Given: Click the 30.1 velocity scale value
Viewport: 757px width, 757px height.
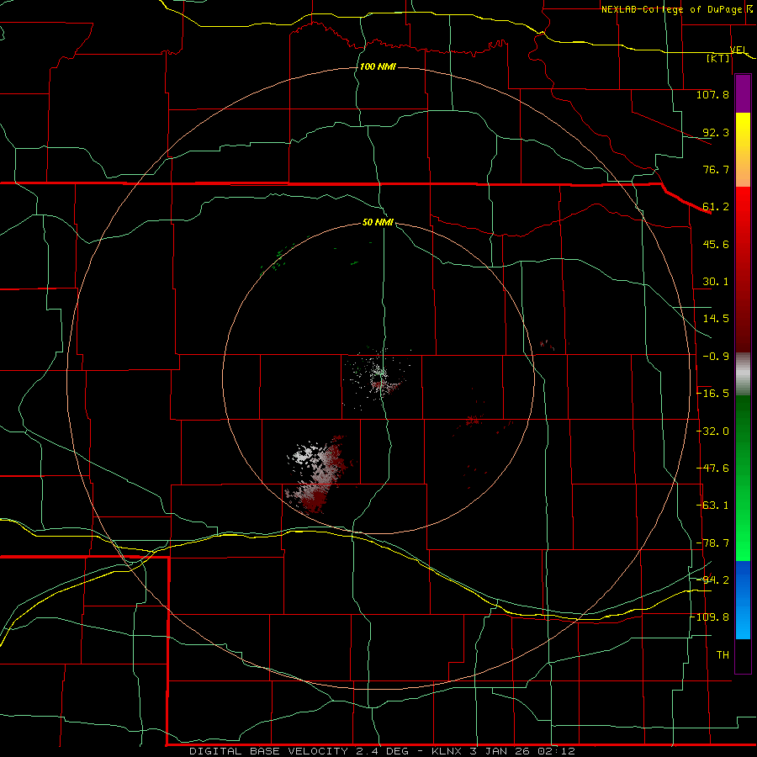Looking at the screenshot, I should (x=716, y=282).
